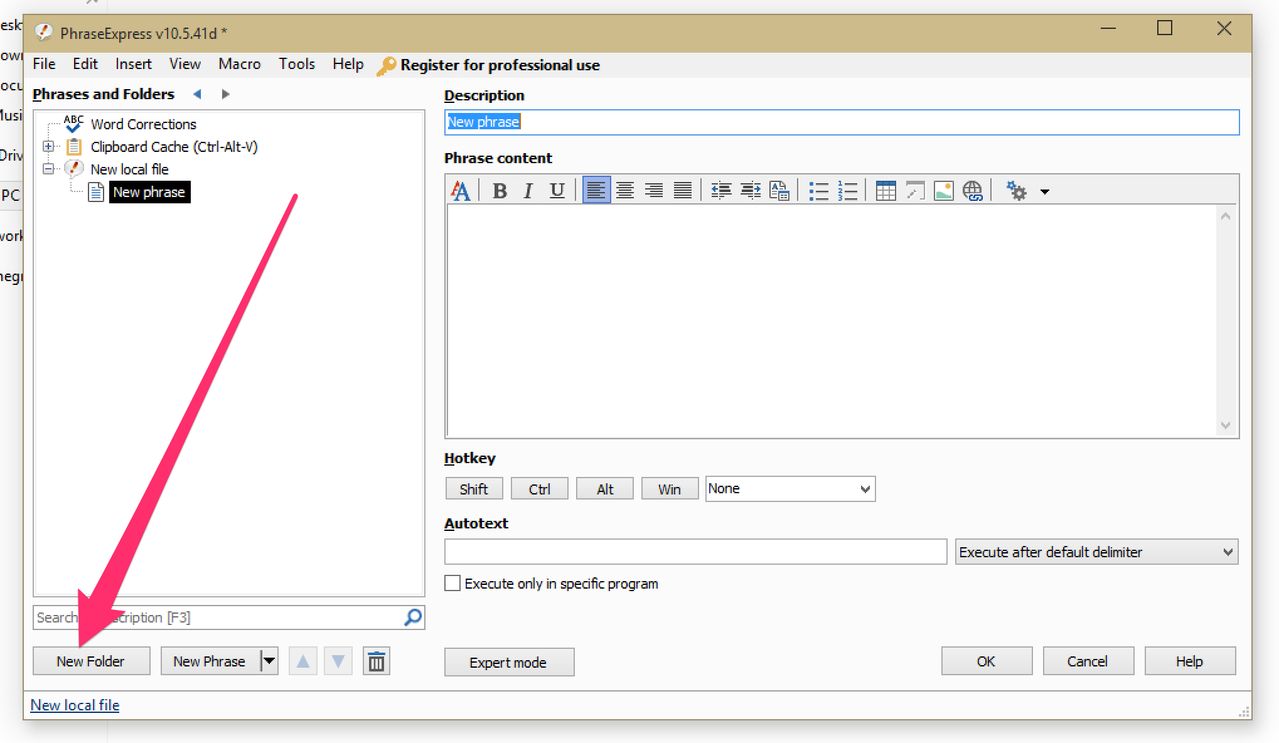
Task: Decrease paragraph indent
Action: [x=721, y=191]
